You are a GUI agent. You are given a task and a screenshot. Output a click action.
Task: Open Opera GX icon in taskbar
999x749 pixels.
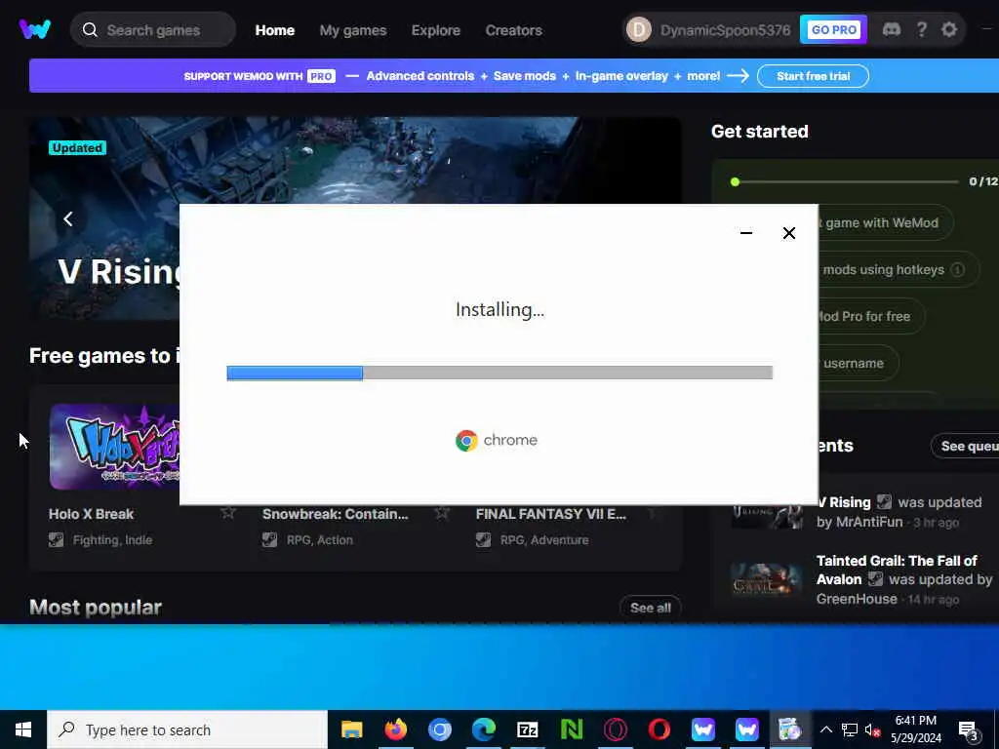click(616, 729)
